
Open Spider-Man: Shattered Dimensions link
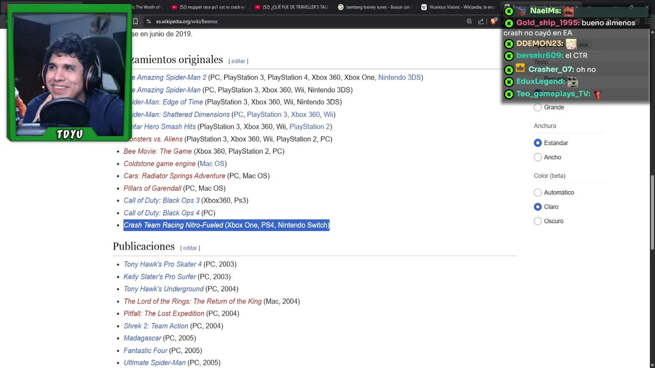coord(181,114)
